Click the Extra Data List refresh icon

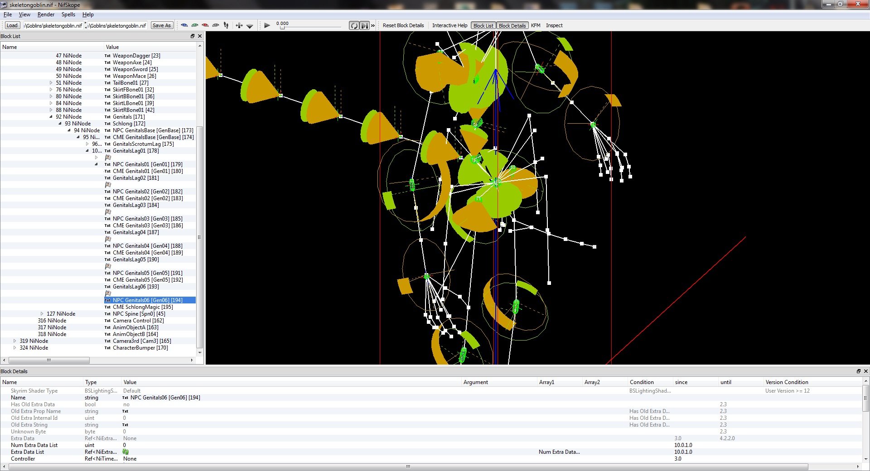point(126,452)
